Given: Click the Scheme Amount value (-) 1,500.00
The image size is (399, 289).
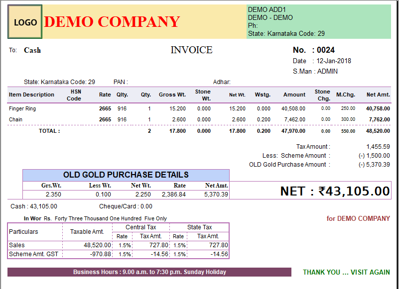Looking at the screenshot, I should click(x=374, y=156).
